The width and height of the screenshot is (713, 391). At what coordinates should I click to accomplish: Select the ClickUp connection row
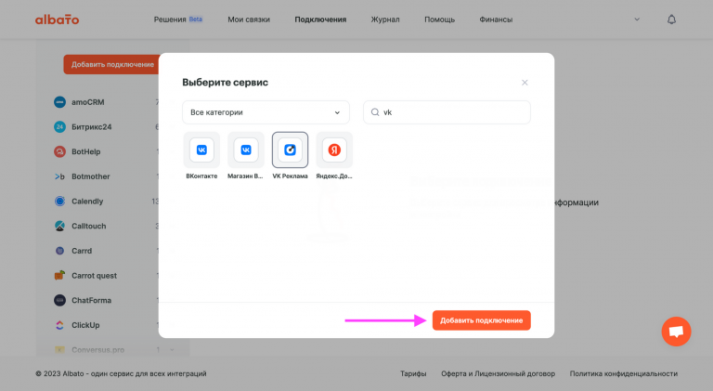(x=107, y=325)
